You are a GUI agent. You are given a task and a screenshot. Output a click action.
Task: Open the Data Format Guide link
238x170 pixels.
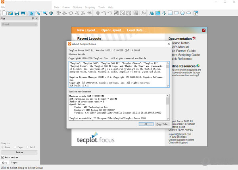point(183,51)
